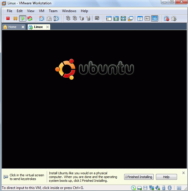The width and height of the screenshot is (188, 191).
Task: Open the Windows menu
Action: pos(69,11)
